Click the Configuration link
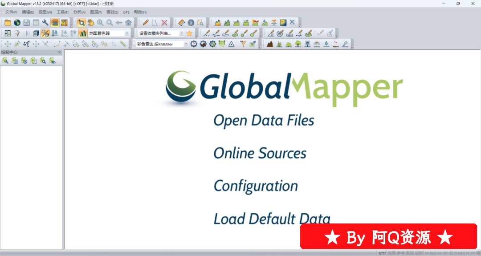 (256, 186)
